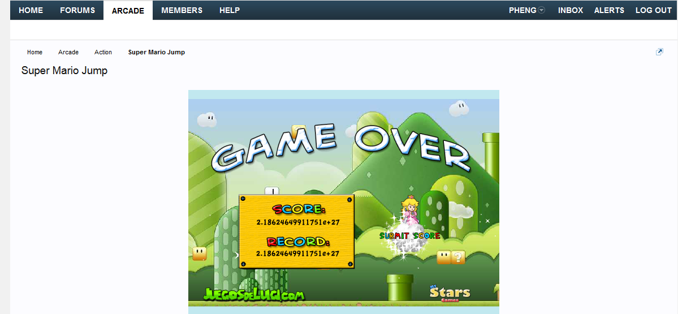
Task: Click the tall green pipe at right edge
Action: [x=491, y=157]
